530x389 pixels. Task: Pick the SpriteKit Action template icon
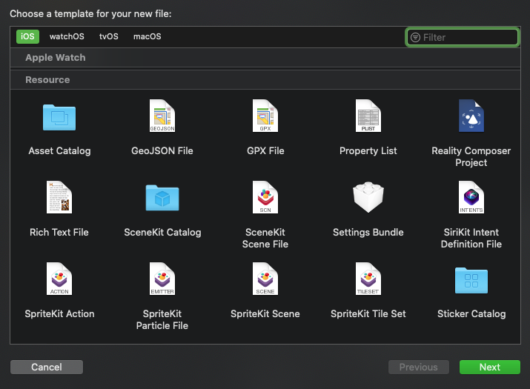59,279
